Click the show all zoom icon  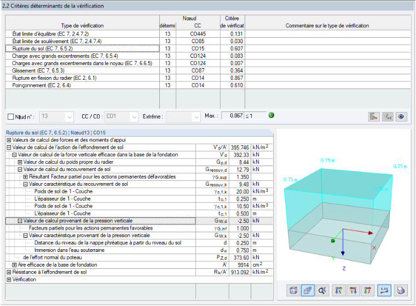pyautogui.click(x=322, y=290)
